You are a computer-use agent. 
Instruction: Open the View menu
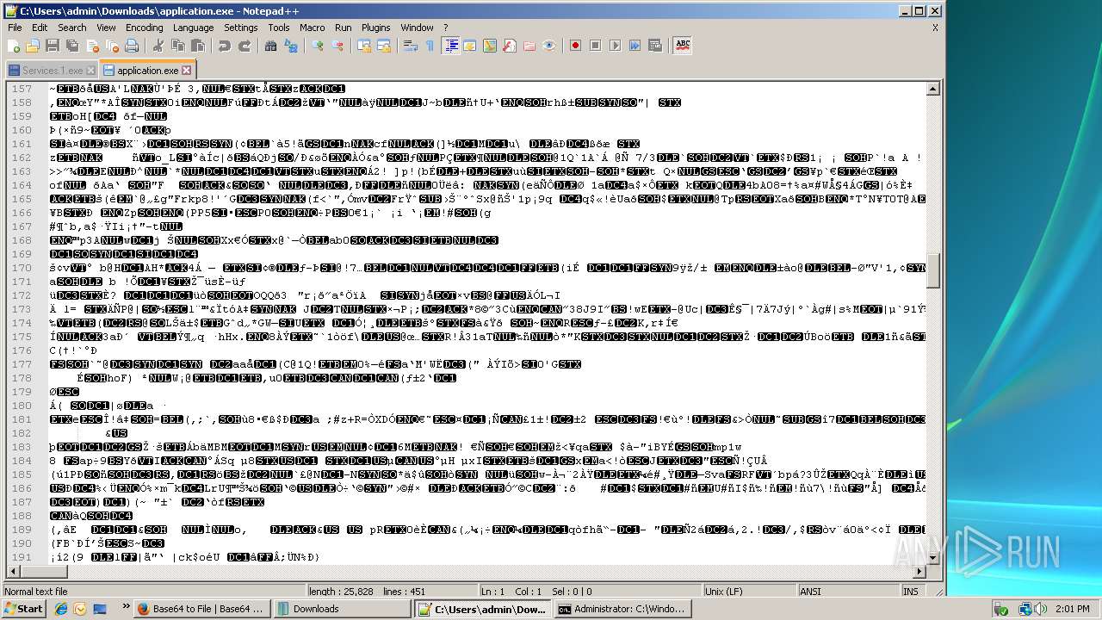coord(106,28)
